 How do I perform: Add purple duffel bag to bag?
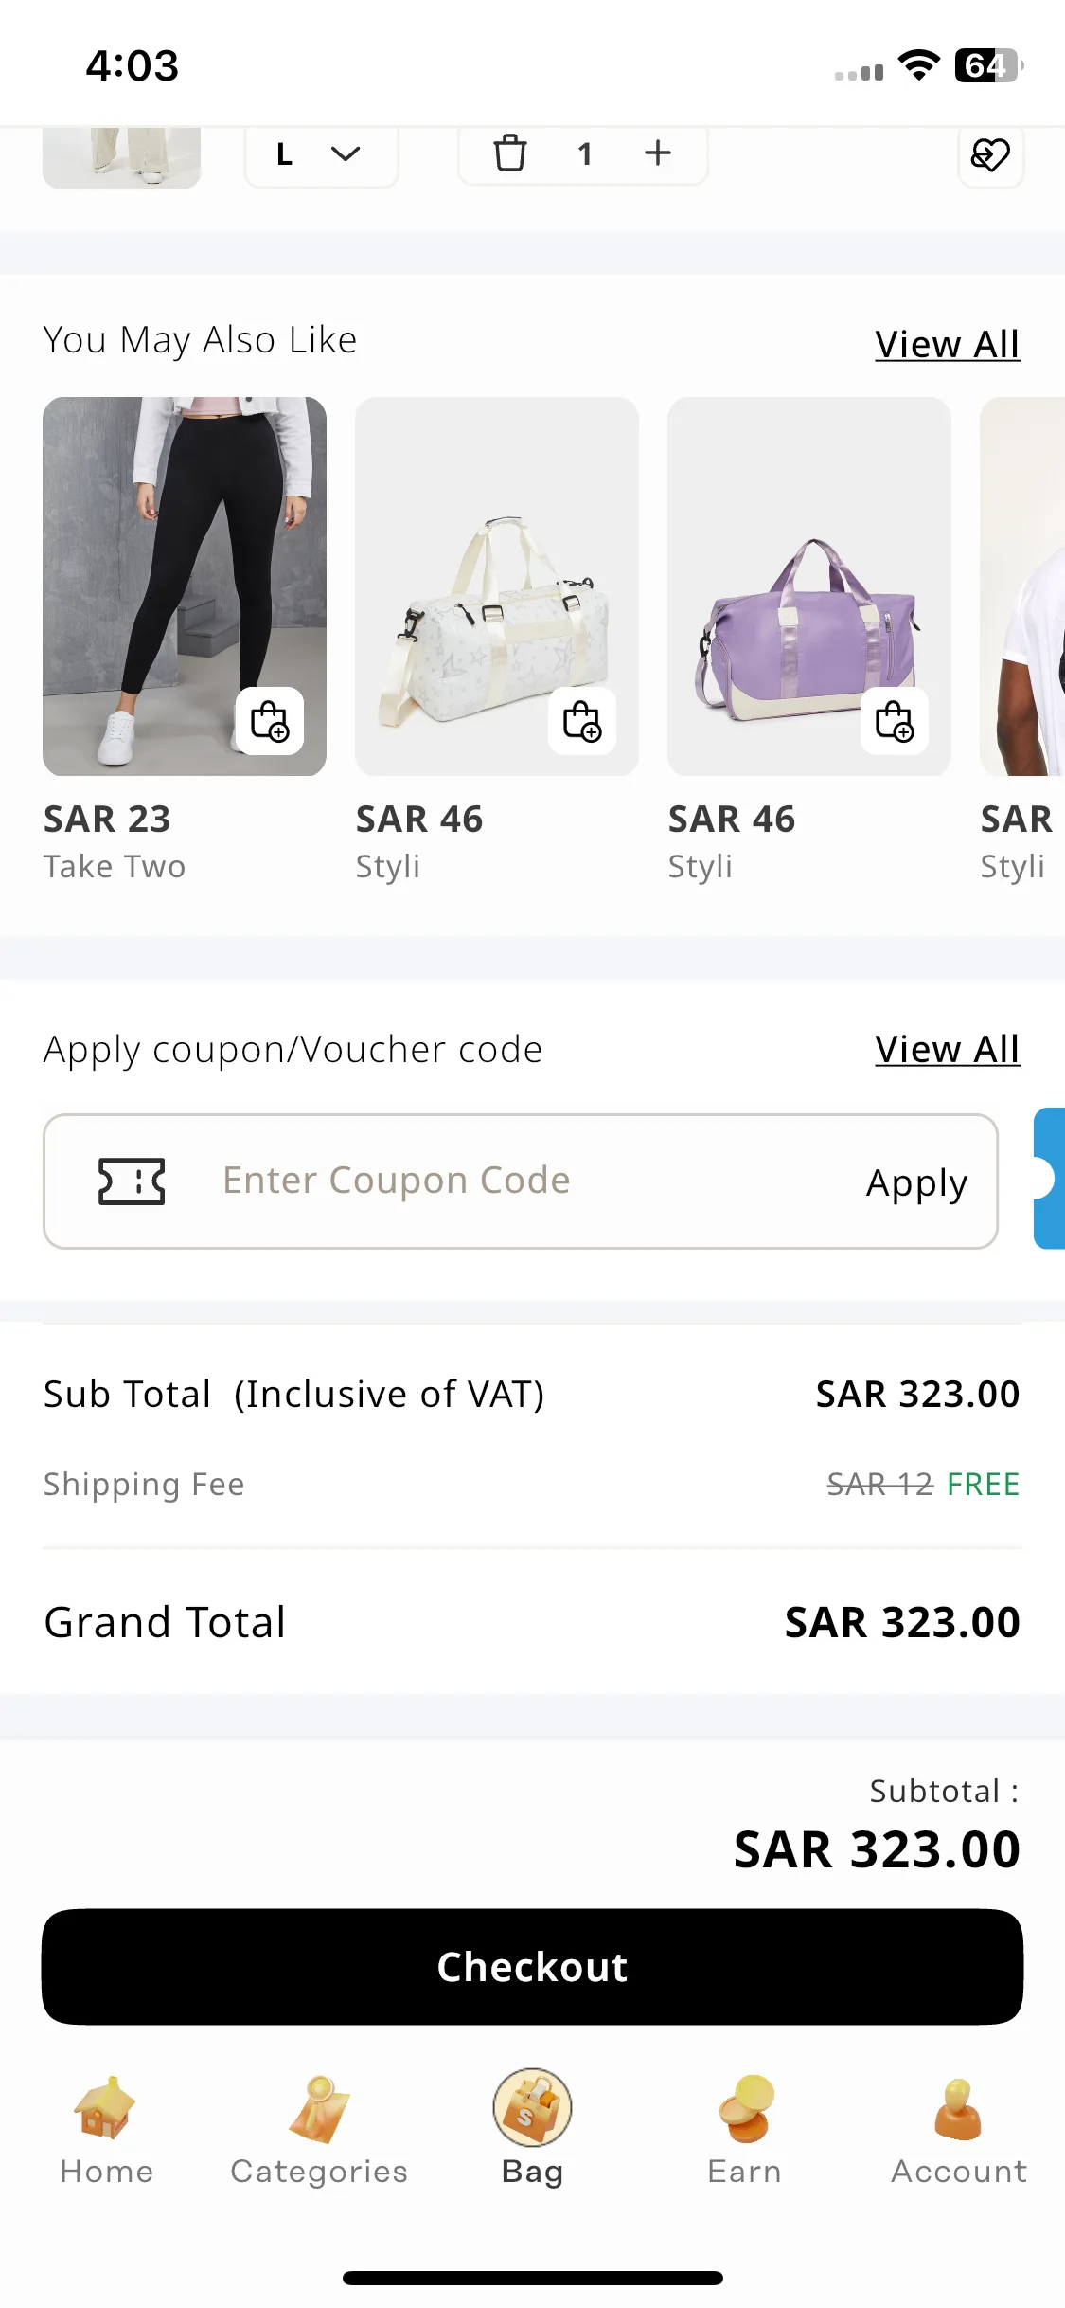895,721
